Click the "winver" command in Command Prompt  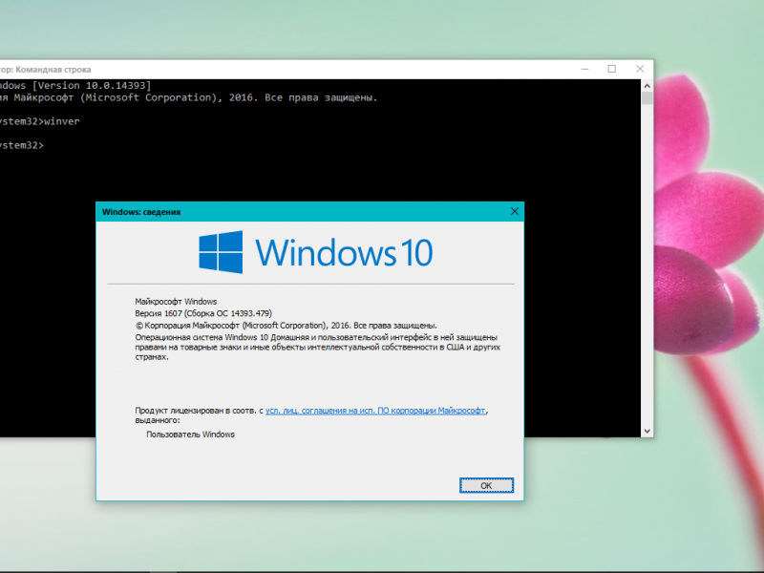click(x=62, y=121)
